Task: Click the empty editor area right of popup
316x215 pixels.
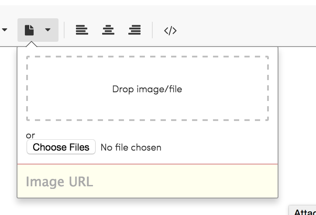Action: 297,121
